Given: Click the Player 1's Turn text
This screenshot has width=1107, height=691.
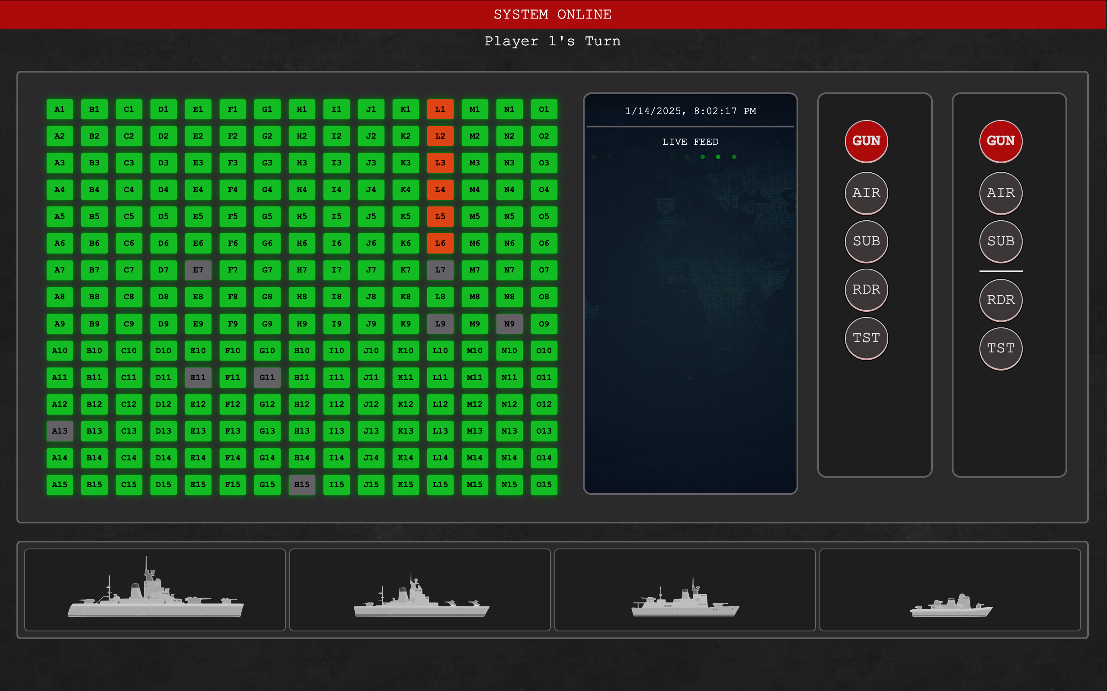Looking at the screenshot, I should pyautogui.click(x=553, y=41).
